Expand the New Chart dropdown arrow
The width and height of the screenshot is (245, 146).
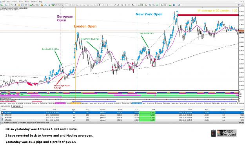coord(4,5)
